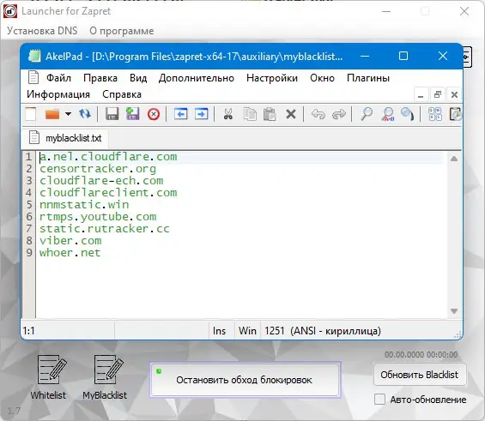Close the inner MDI document with X
The image size is (485, 421).
pos(454,95)
